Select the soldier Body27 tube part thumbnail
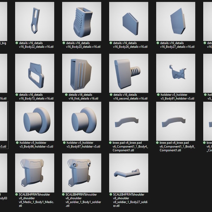This screenshot has width=212, height=212. pyautogui.click(x=129, y=173)
